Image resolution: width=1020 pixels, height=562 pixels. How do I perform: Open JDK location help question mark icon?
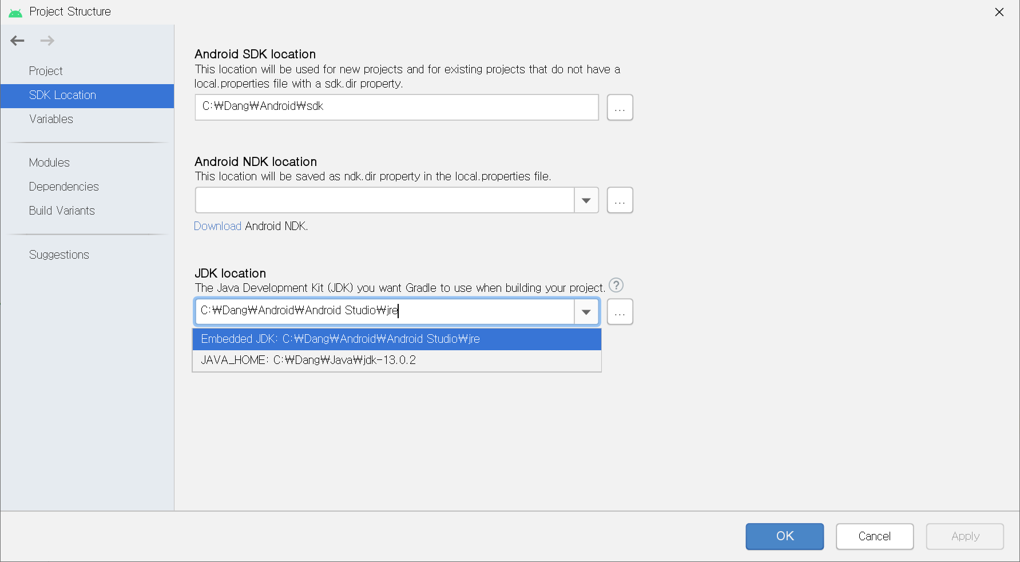616,285
